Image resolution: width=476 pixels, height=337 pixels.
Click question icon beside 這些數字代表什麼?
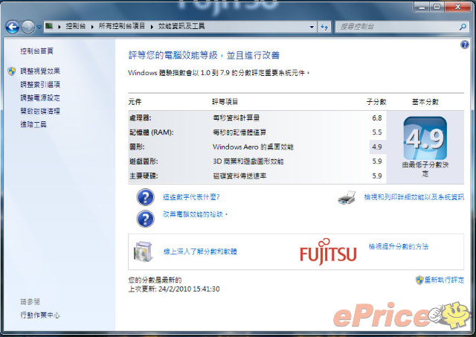146,197
